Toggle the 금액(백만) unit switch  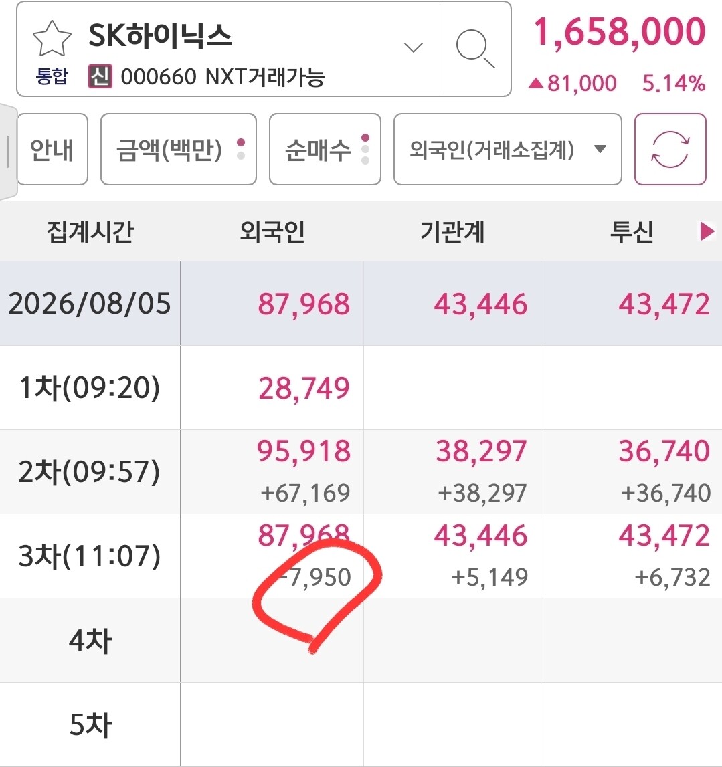coord(179,149)
